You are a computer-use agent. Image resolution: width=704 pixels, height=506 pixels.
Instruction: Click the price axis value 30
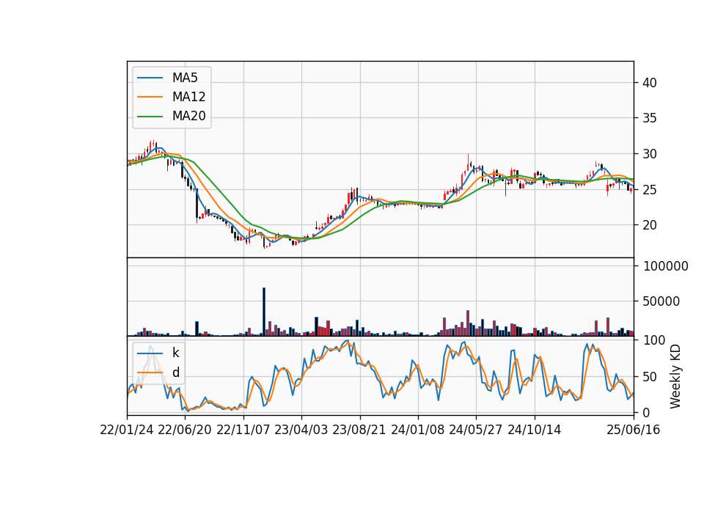650,154
